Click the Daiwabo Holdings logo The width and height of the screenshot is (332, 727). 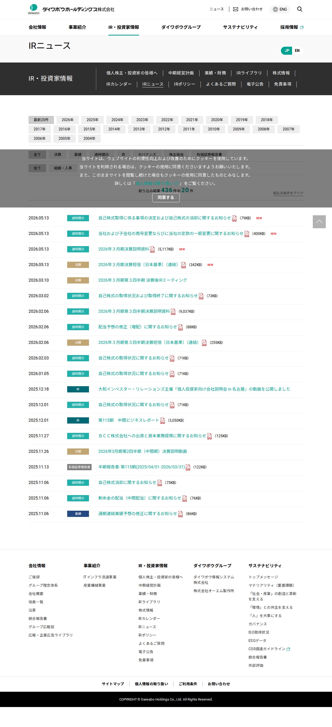71,9
